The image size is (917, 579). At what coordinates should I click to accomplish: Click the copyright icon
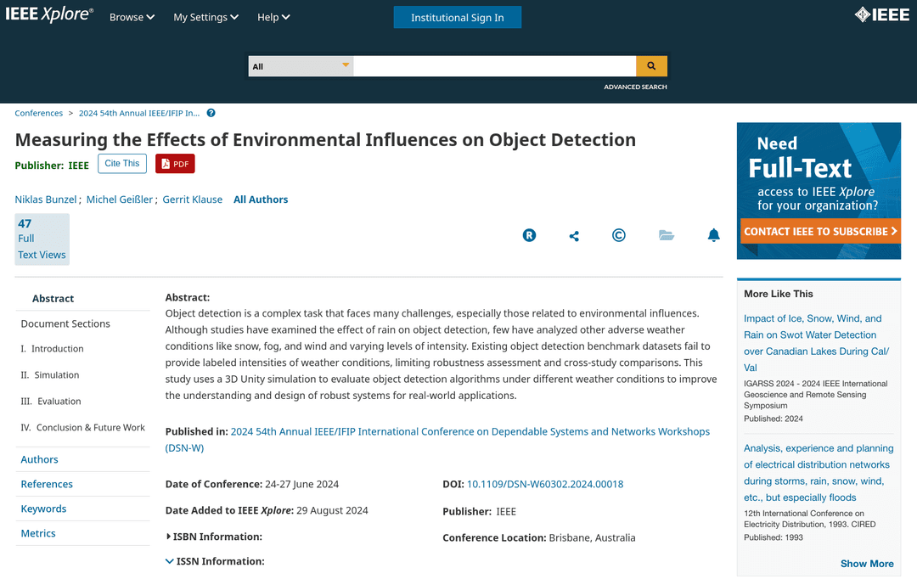(619, 235)
